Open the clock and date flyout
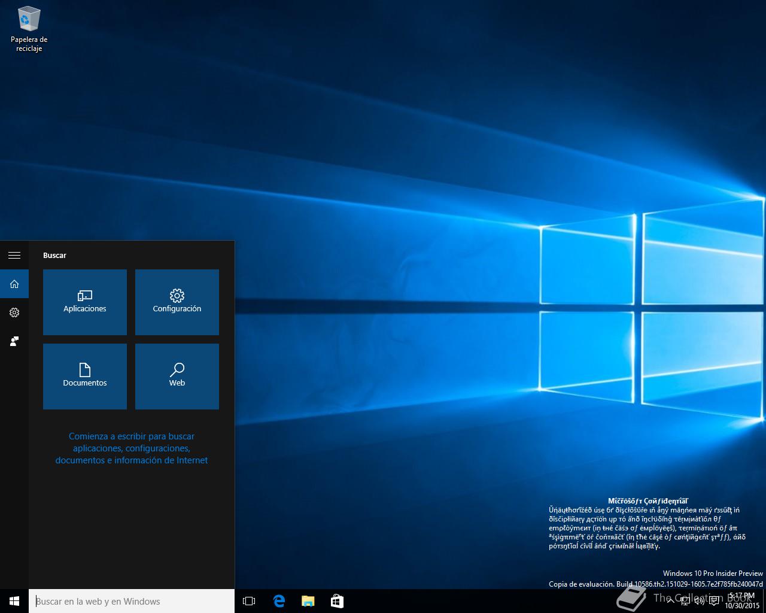This screenshot has width=766, height=613. pyautogui.click(x=742, y=601)
